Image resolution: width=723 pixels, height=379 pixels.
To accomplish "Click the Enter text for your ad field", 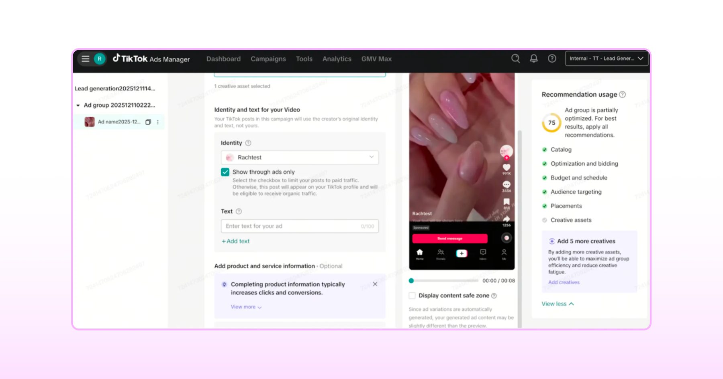I will 300,226.
